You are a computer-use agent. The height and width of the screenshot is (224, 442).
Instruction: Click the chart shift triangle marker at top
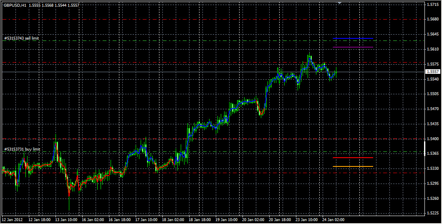pos(340,3)
